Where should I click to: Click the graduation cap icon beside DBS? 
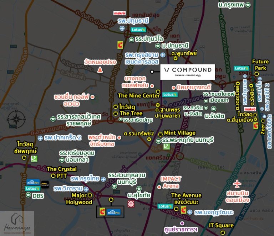[28, 195]
